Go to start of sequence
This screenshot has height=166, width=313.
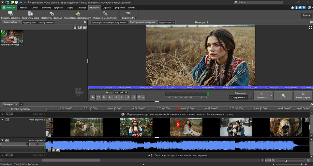104,97
